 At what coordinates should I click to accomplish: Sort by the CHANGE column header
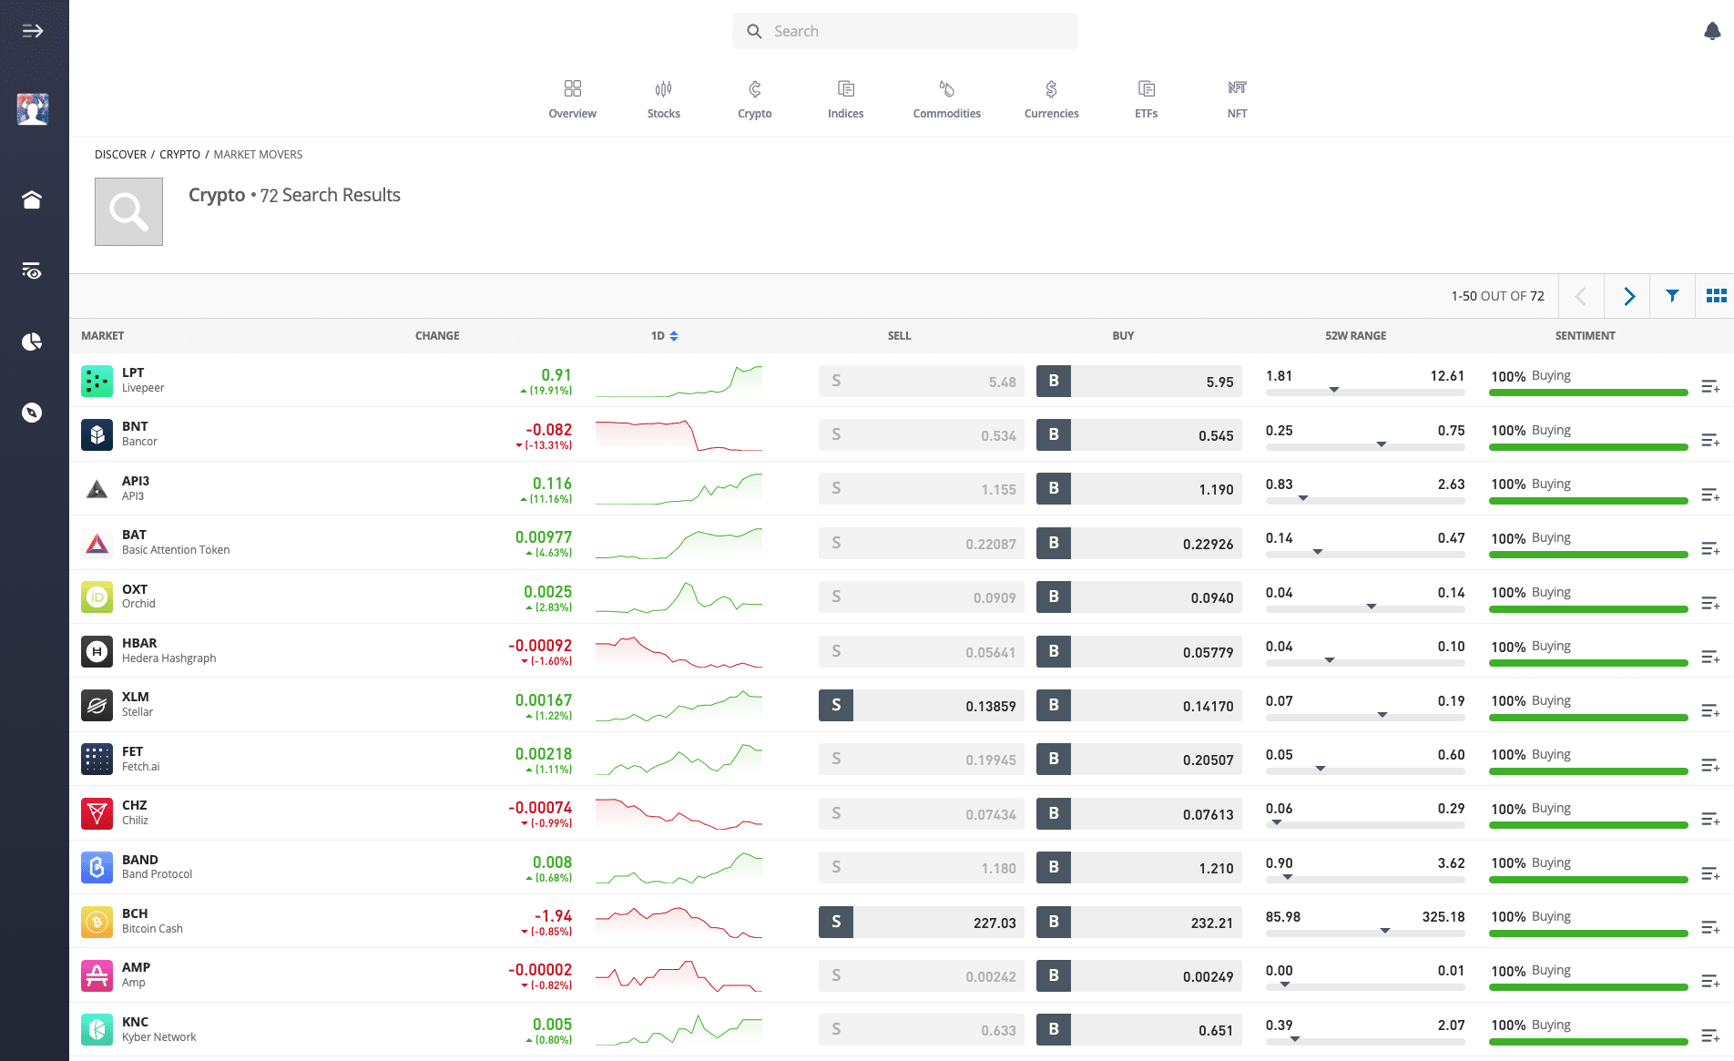click(x=437, y=336)
